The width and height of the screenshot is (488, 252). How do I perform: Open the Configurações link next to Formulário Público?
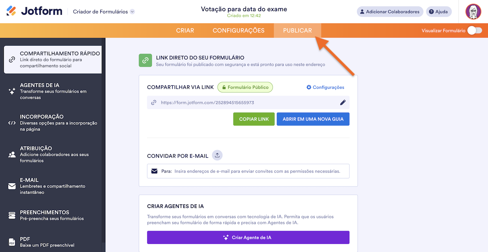tap(325, 87)
